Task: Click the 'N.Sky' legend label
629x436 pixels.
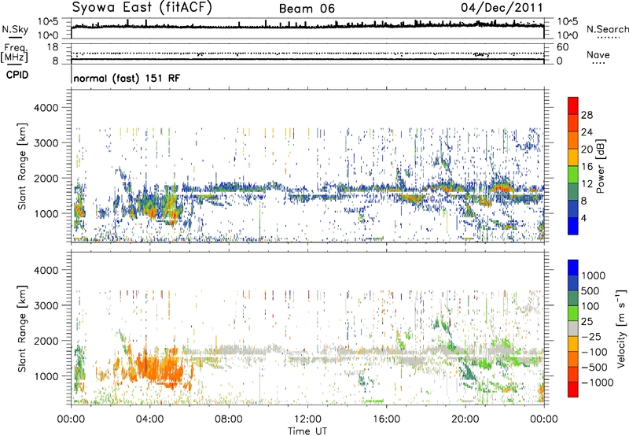Action: 15,29
